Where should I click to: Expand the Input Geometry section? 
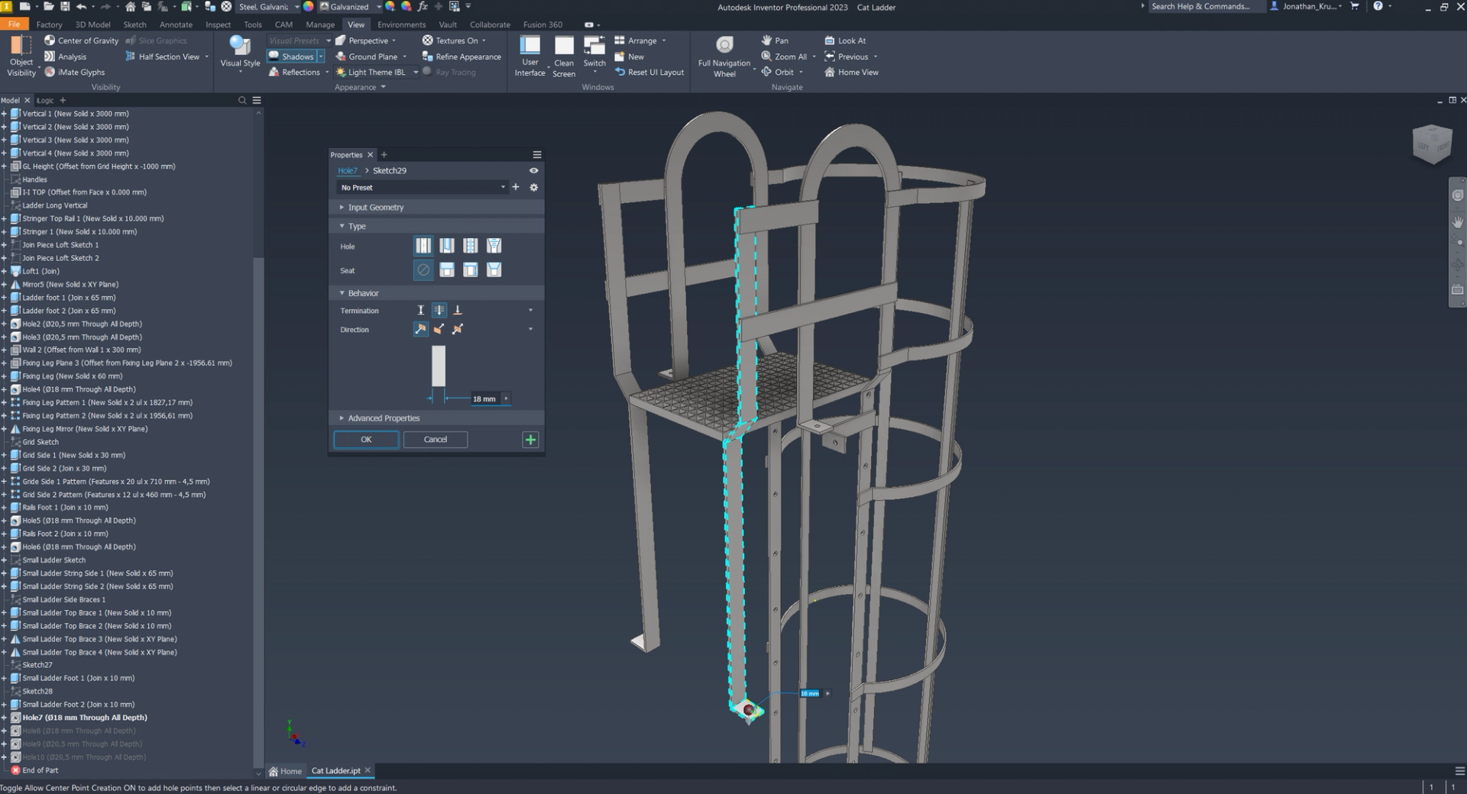(x=375, y=208)
